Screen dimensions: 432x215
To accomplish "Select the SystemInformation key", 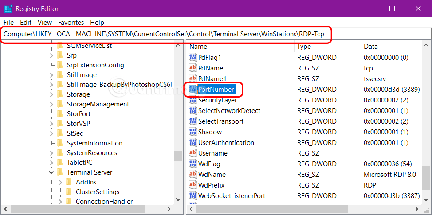I will [x=94, y=143].
